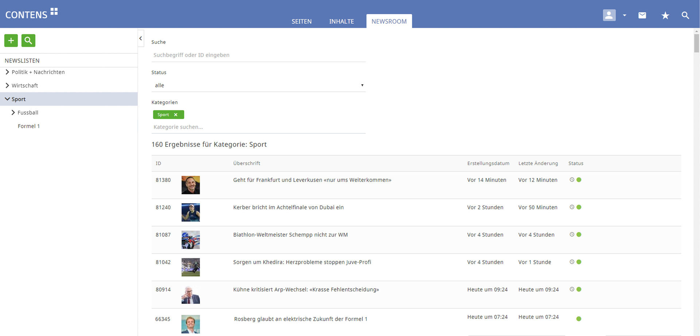Click the green search icon in sidebar
Image resolution: width=700 pixels, height=336 pixels.
28,40
